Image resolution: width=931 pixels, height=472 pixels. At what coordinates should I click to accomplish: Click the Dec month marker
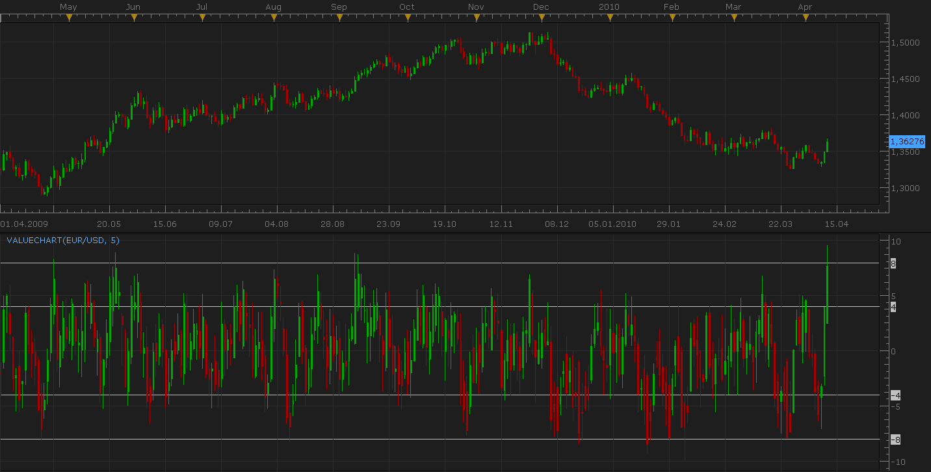pyautogui.click(x=542, y=18)
